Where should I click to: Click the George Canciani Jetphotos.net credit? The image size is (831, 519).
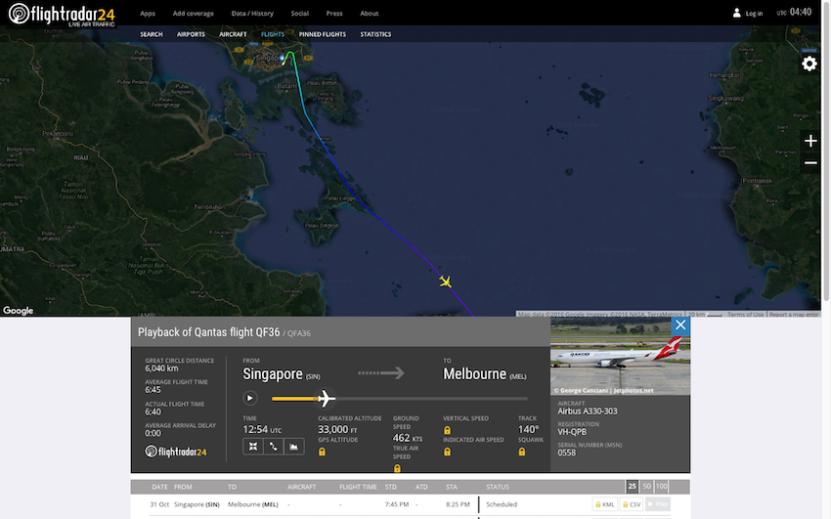click(x=603, y=390)
